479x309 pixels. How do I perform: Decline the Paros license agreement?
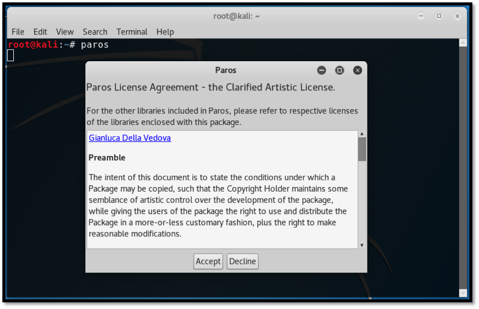(x=242, y=261)
